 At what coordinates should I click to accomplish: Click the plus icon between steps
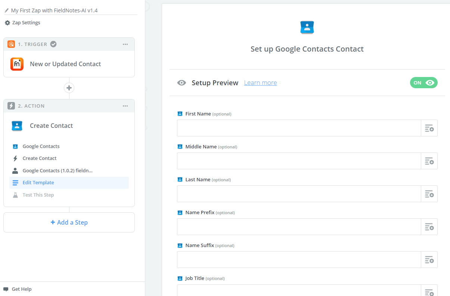click(x=69, y=88)
